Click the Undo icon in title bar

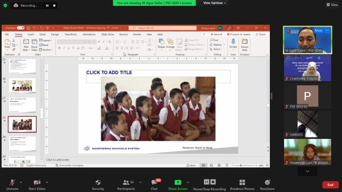click(34, 28)
